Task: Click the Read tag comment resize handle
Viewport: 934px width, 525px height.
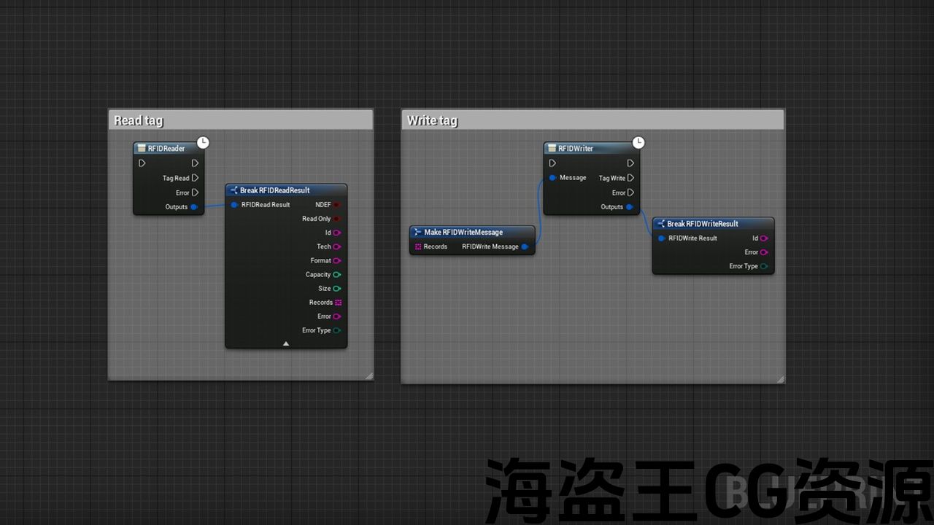Action: point(368,376)
